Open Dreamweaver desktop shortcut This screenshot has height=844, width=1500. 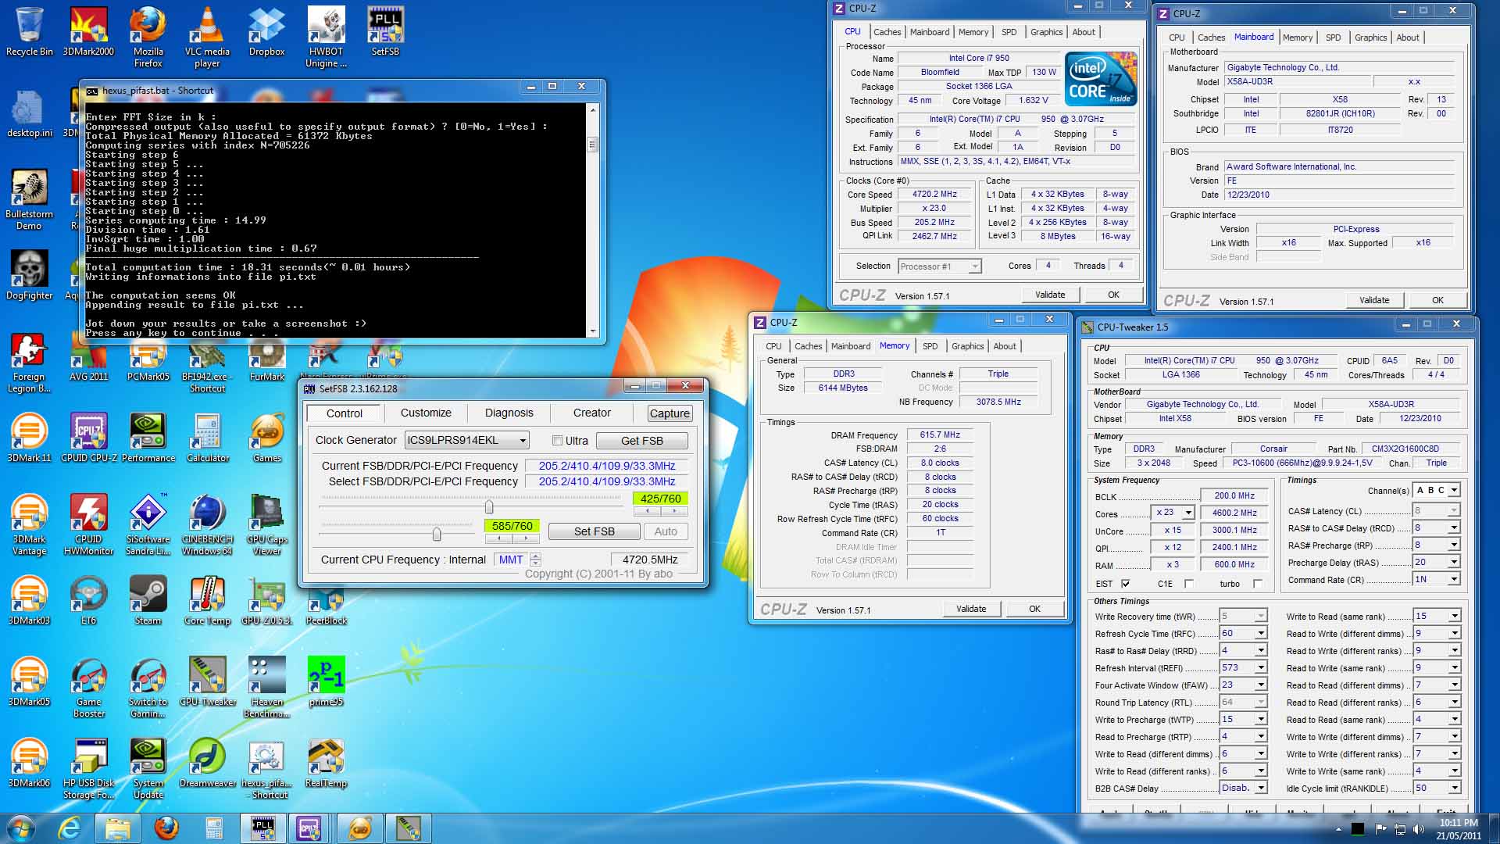pyautogui.click(x=207, y=763)
